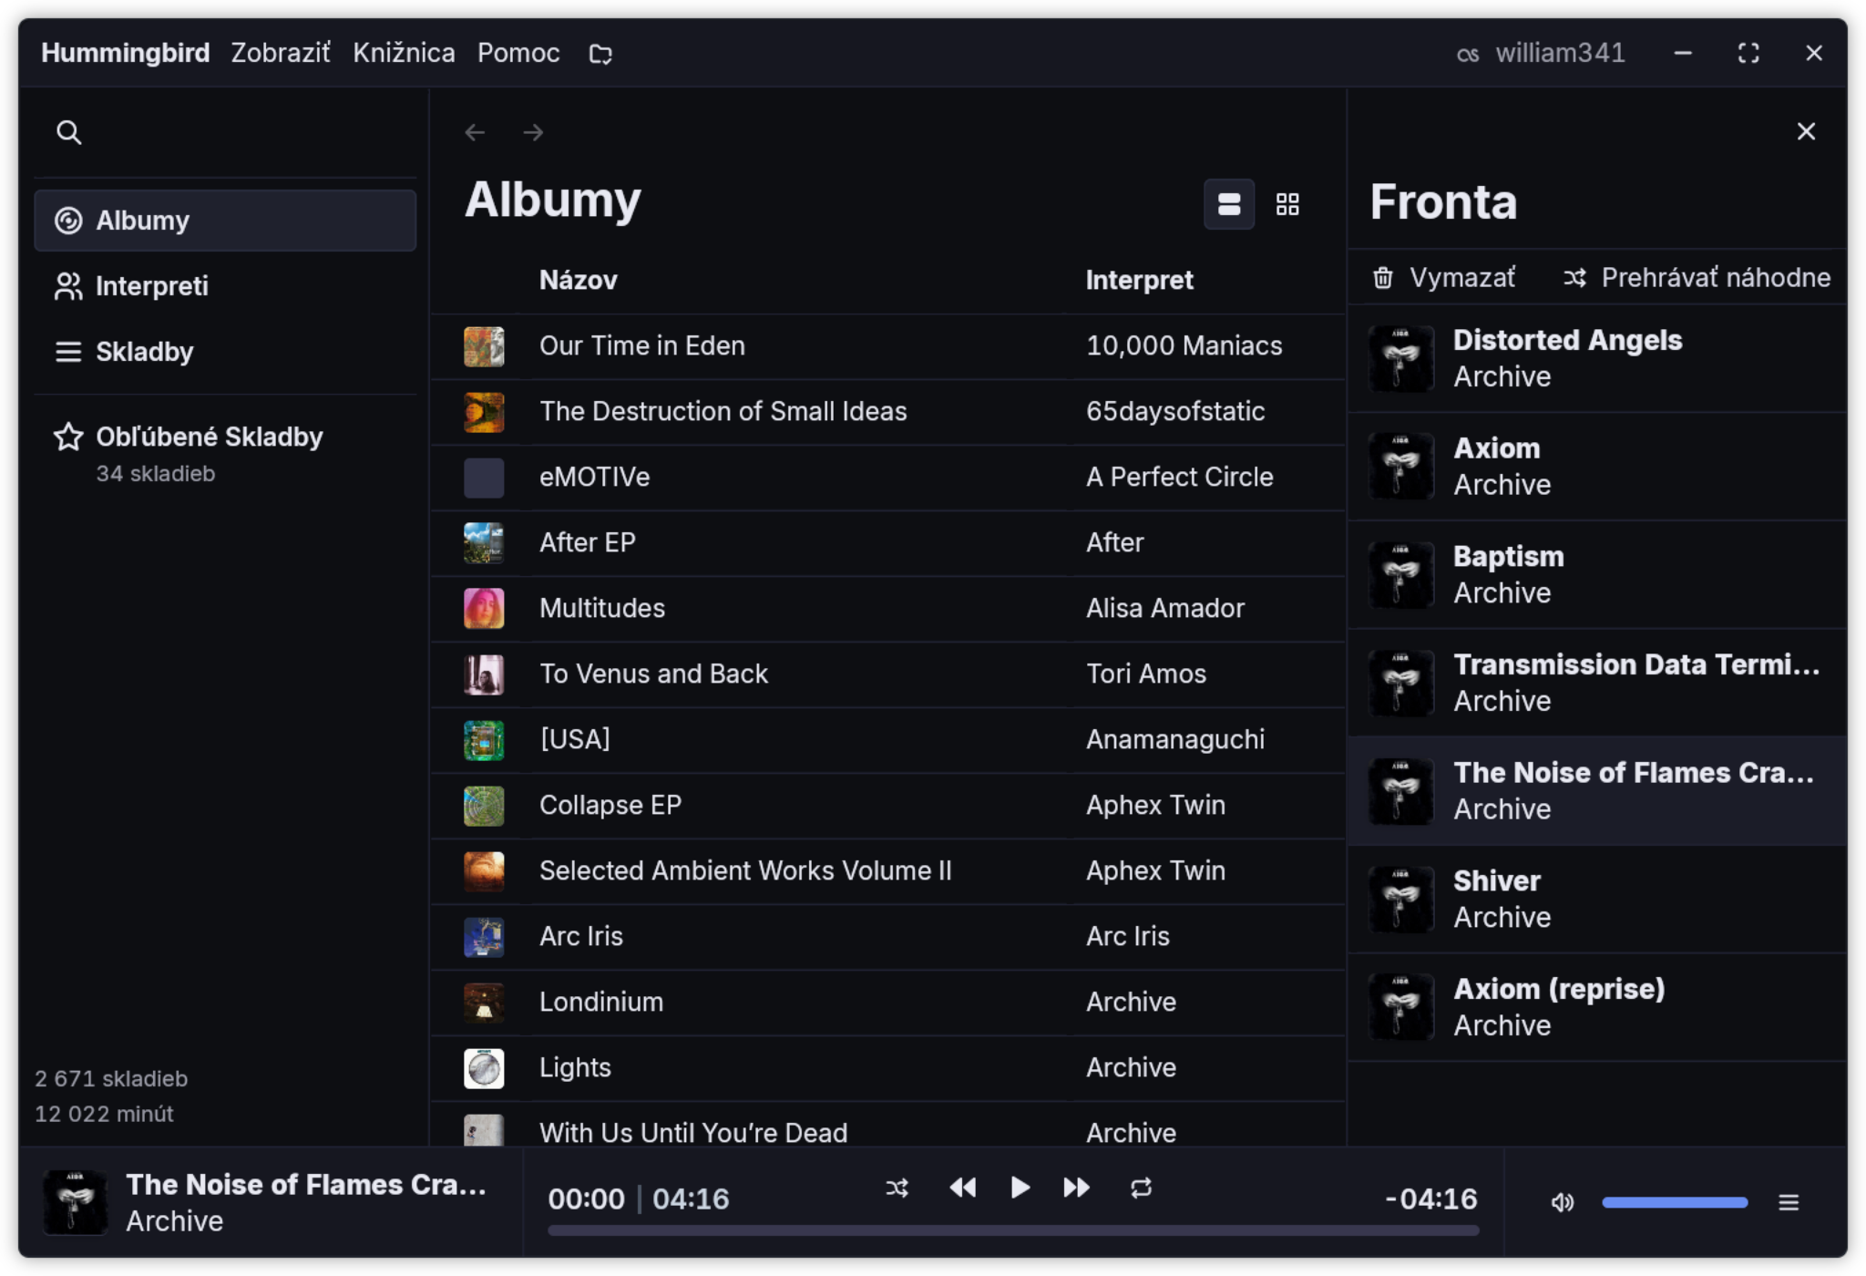Click the queue cover art for Axiom
The height and width of the screenshot is (1276, 1866).
[x=1401, y=467]
